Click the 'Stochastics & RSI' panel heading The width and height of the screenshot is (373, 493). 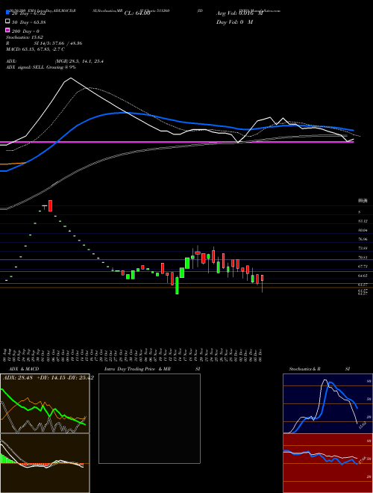(x=319, y=369)
